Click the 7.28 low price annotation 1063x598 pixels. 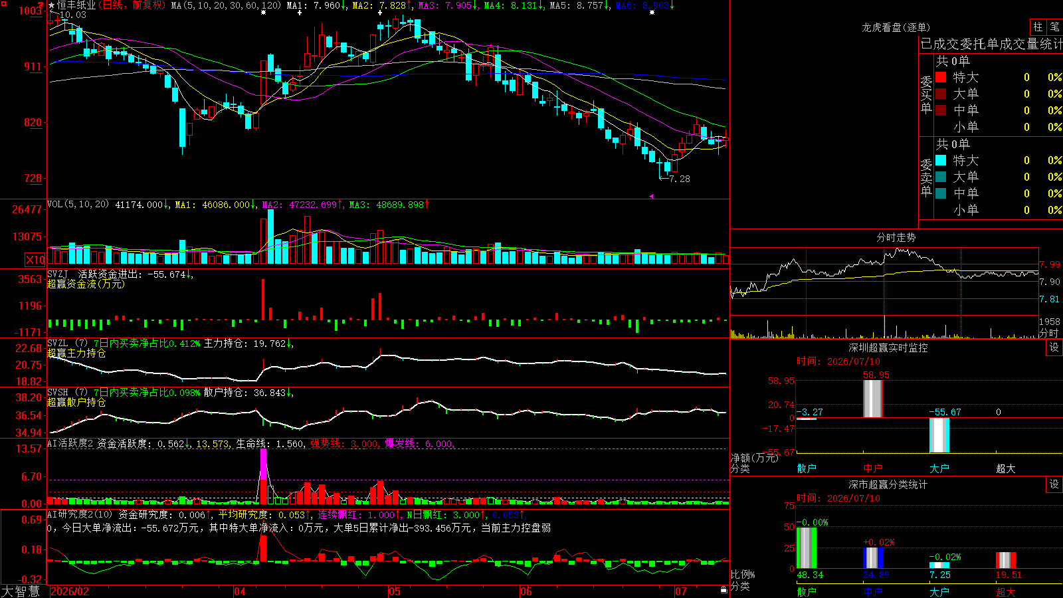coord(680,179)
